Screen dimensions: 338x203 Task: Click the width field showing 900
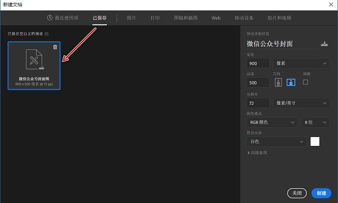tap(258, 63)
